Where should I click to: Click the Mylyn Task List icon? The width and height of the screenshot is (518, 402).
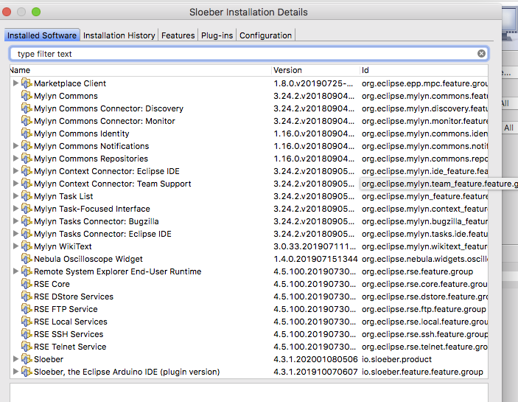tap(27, 196)
